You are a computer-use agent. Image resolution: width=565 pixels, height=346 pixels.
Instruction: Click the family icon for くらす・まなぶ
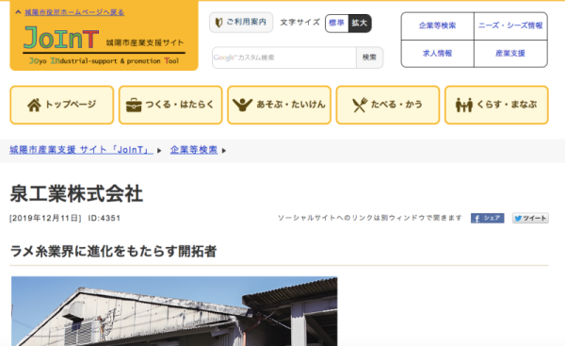tap(464, 105)
